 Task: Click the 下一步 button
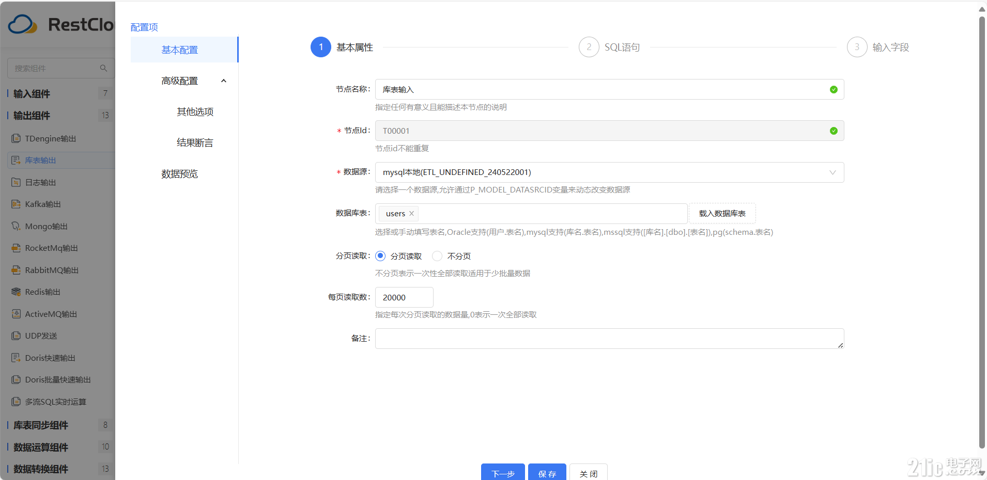click(503, 472)
